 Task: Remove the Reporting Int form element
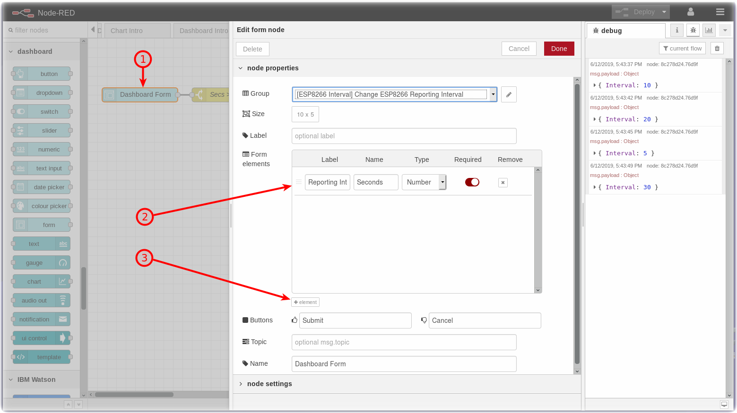[503, 183]
